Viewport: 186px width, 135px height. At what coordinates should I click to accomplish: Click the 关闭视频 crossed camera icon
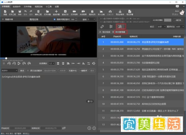(x=83, y=11)
